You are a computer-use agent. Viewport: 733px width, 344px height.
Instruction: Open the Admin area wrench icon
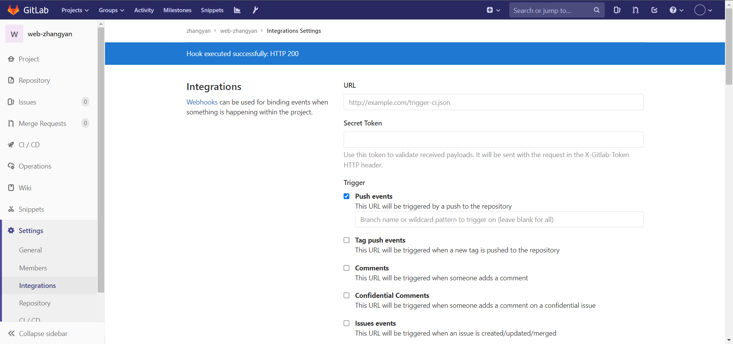click(x=255, y=10)
